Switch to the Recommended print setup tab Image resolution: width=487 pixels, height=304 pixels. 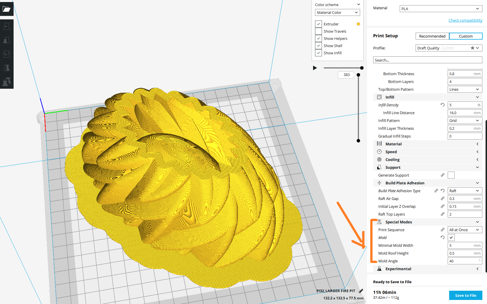(432, 36)
